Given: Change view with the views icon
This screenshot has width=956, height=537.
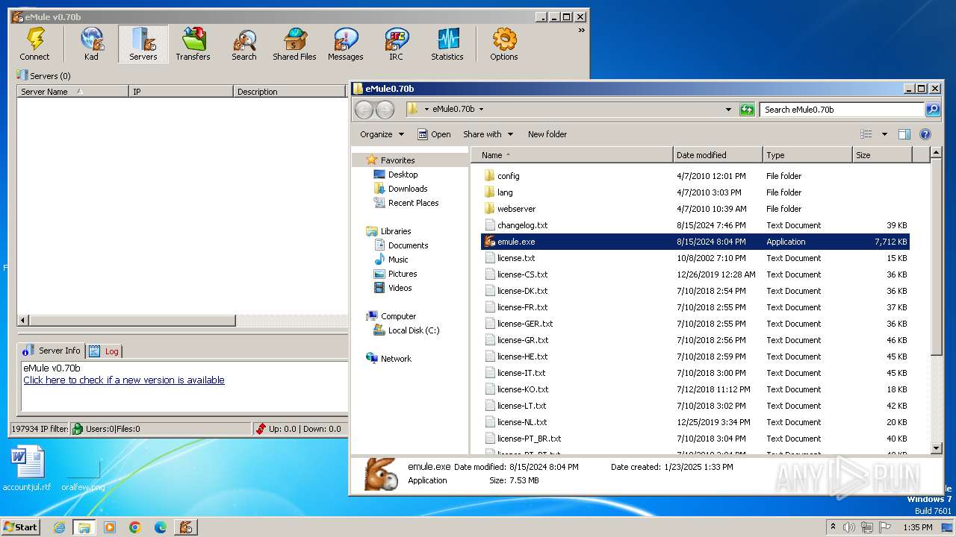Looking at the screenshot, I should coord(866,134).
